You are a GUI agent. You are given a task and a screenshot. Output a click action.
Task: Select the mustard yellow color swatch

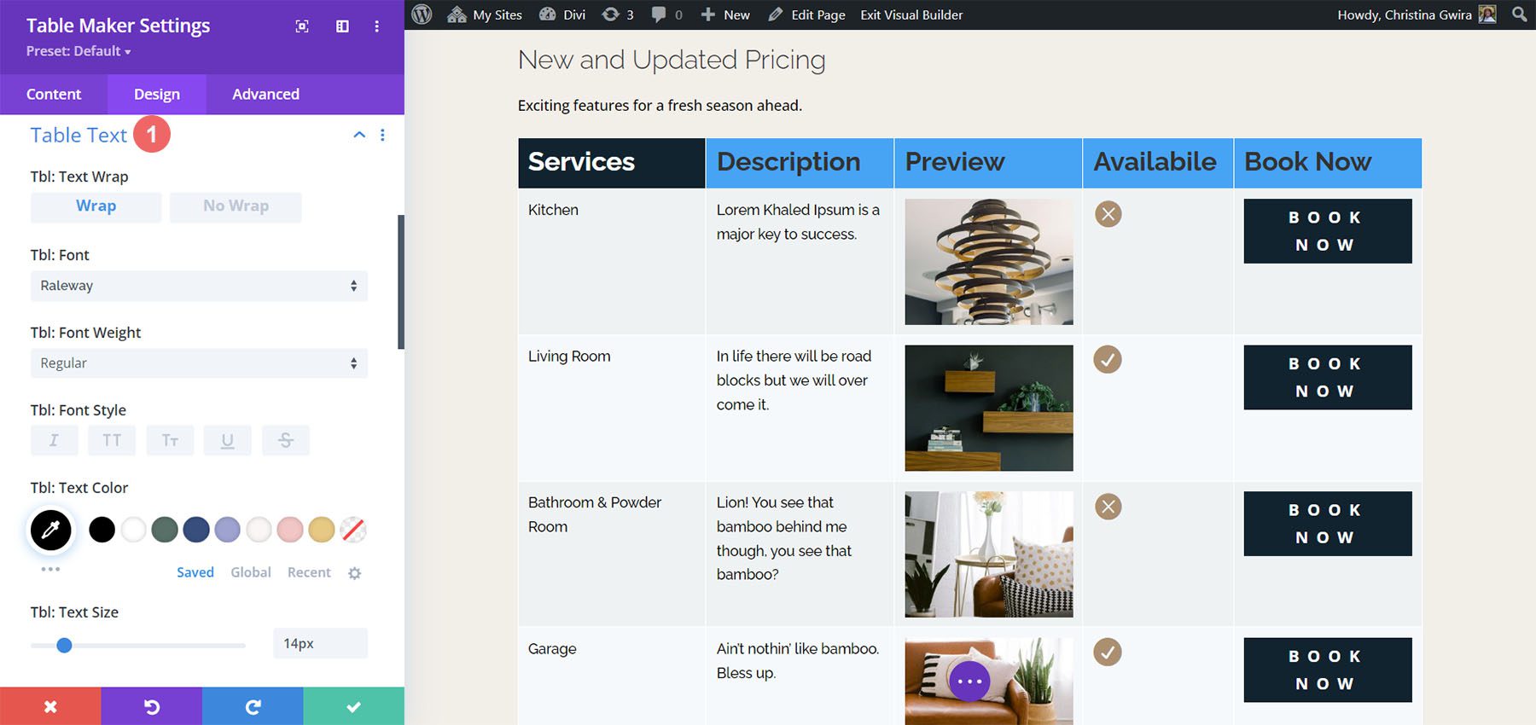(x=322, y=530)
